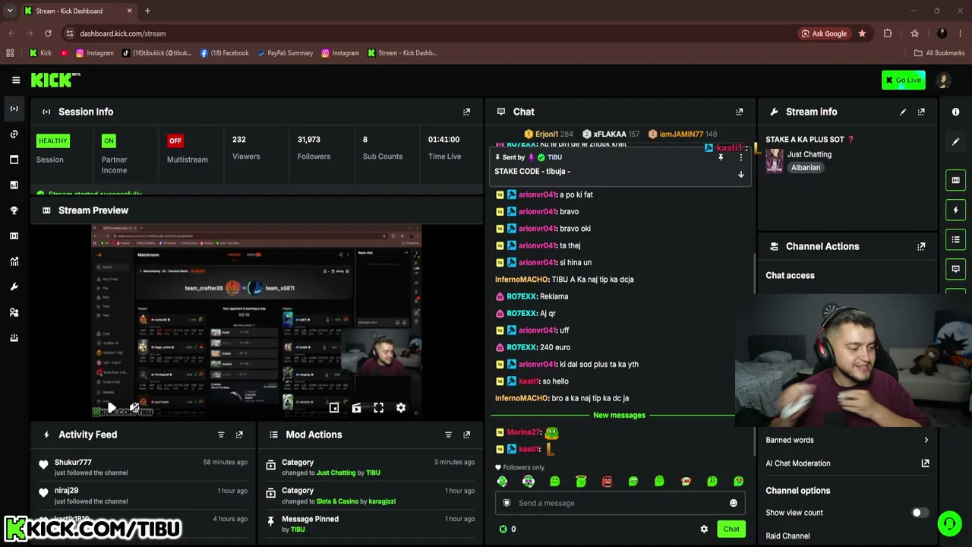Pop out the Chat panel
972x547 pixels.
coord(739,112)
